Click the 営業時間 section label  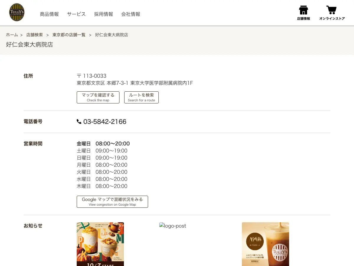click(x=33, y=144)
